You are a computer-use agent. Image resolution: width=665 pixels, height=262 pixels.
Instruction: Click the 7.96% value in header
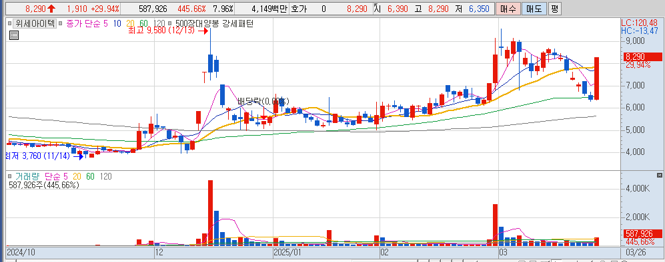pos(223,9)
